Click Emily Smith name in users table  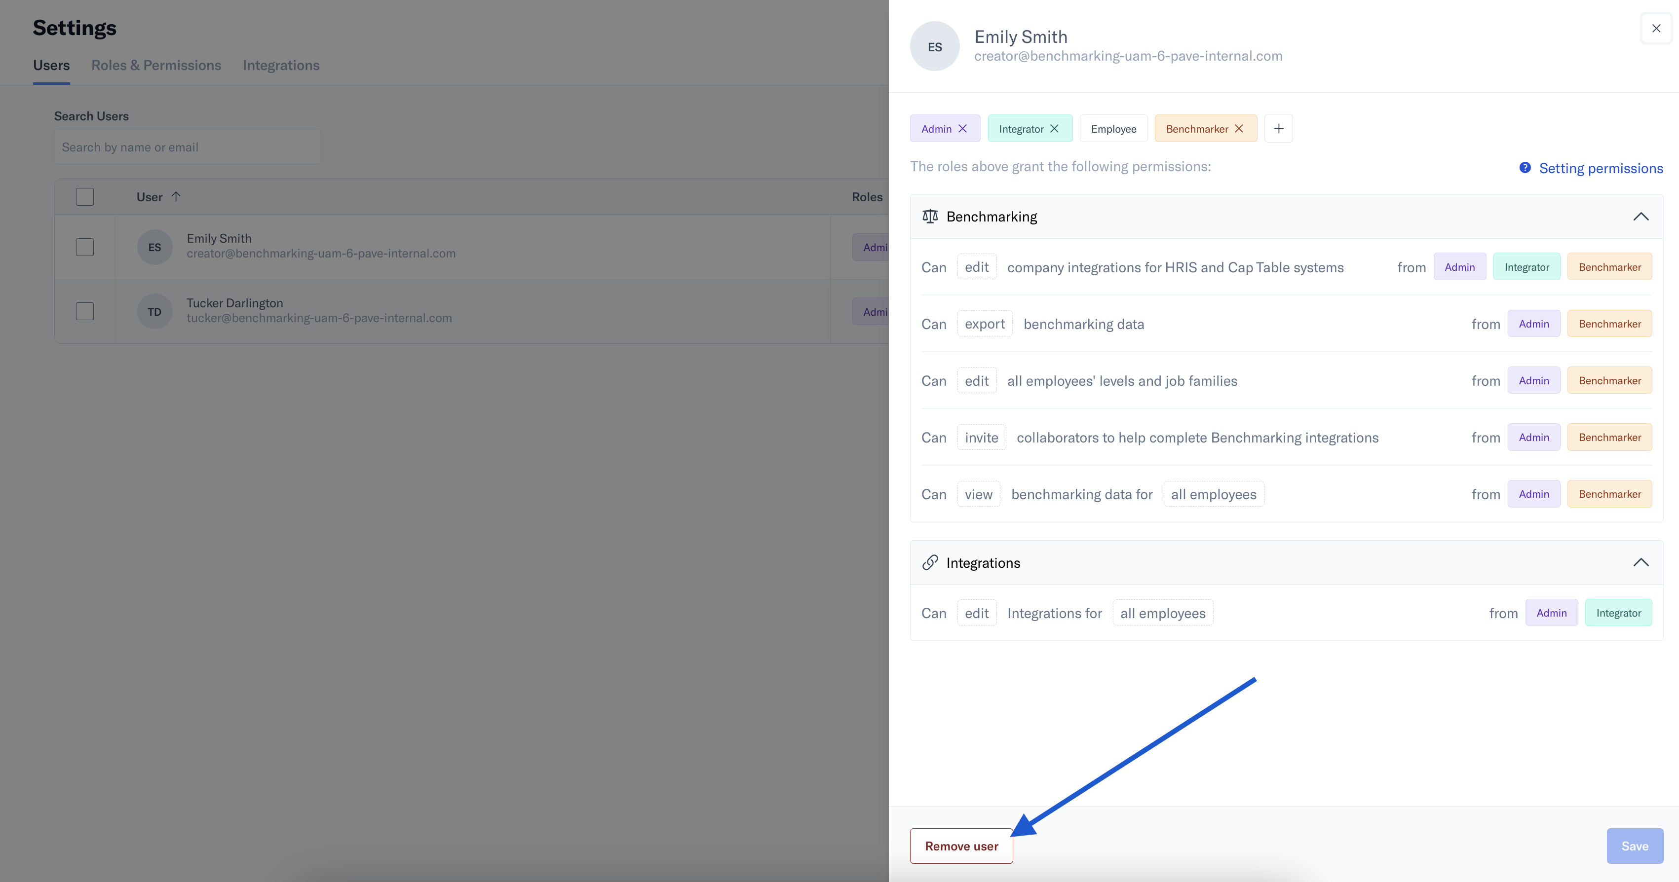[219, 238]
